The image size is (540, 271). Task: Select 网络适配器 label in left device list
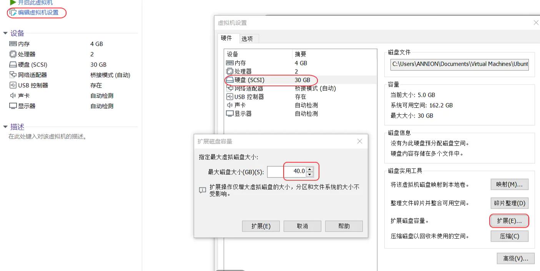click(x=32, y=75)
